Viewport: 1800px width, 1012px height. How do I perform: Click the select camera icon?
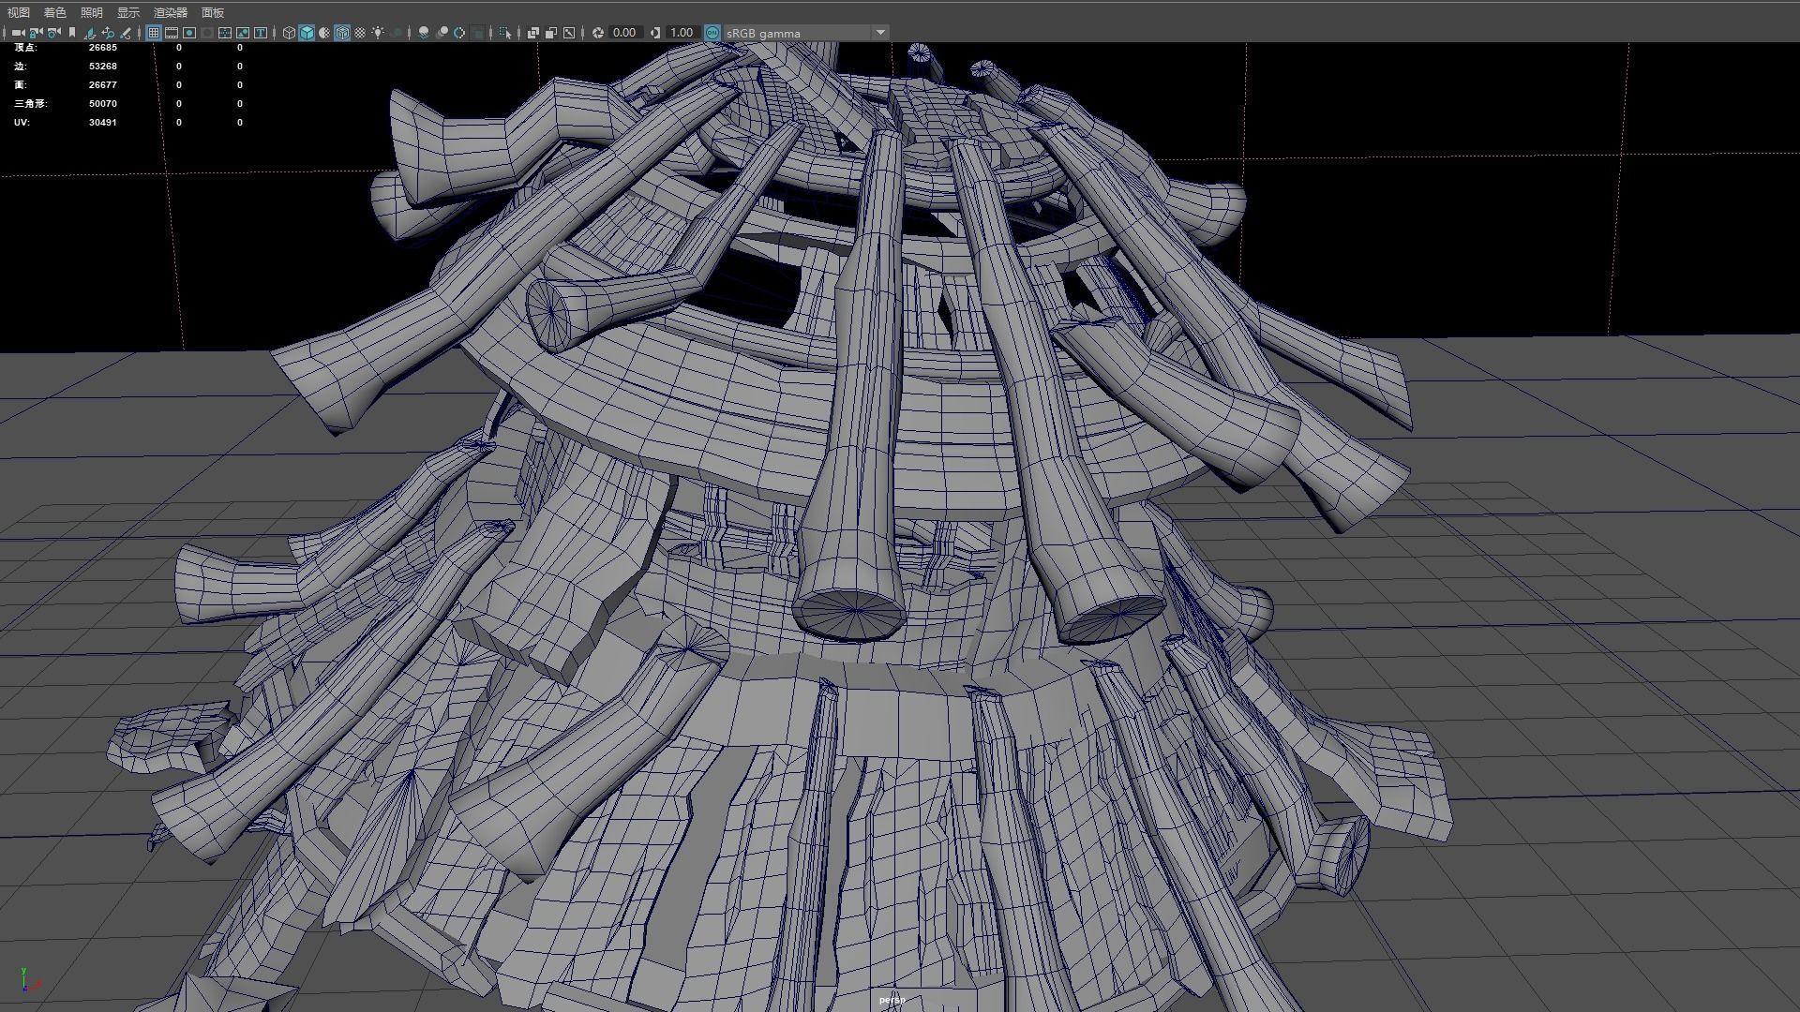click(18, 33)
